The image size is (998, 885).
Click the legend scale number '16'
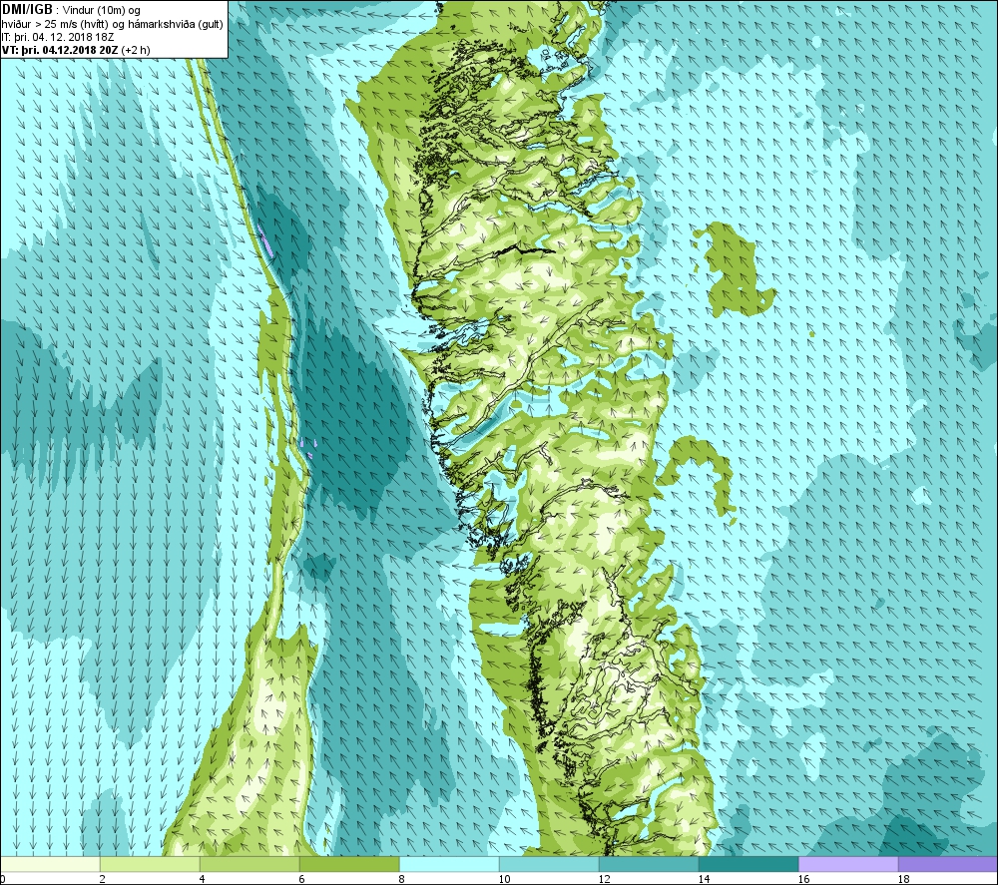[803, 879]
